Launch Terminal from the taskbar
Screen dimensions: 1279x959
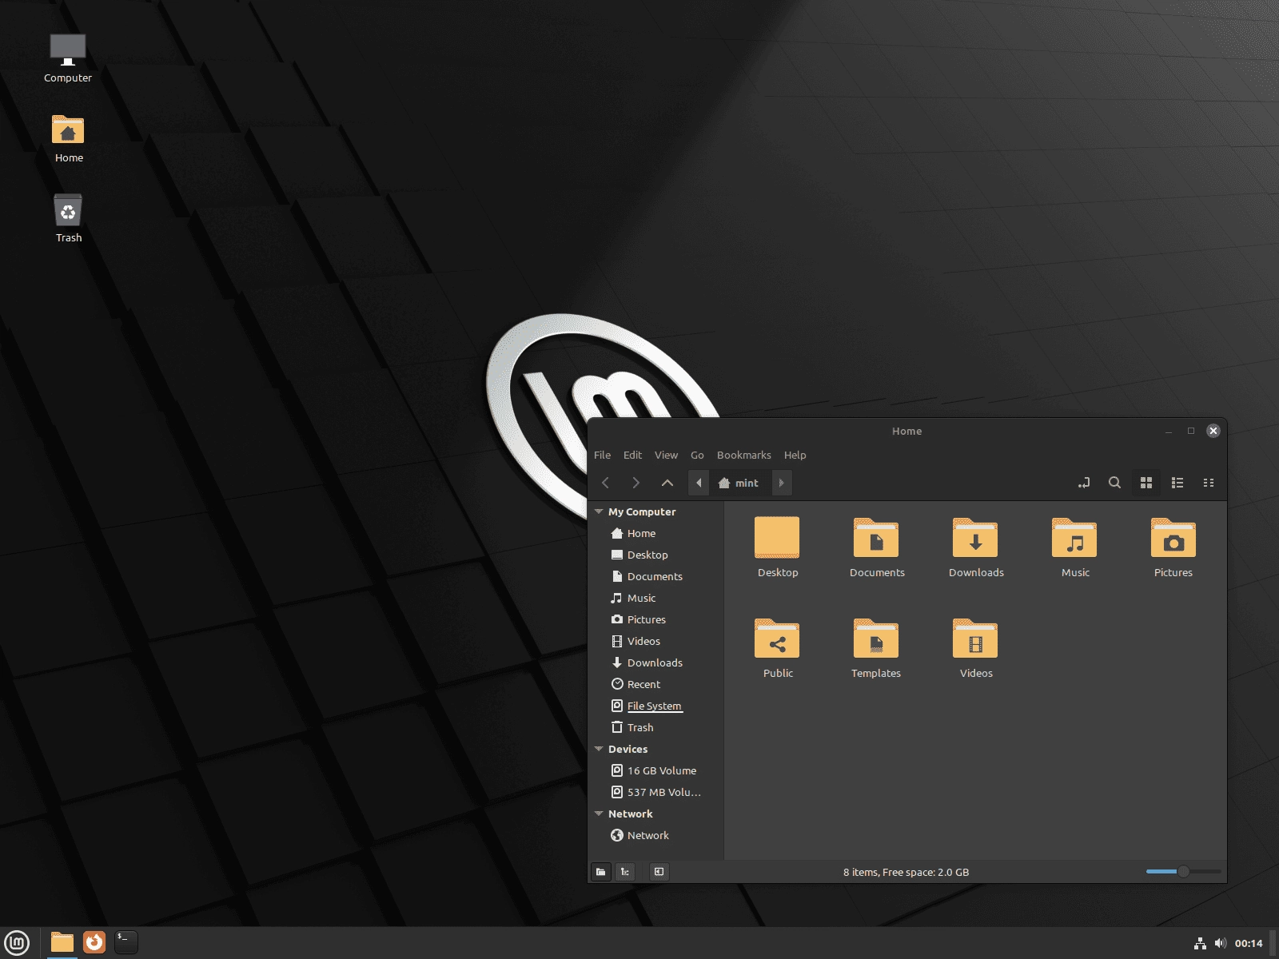pos(126,943)
